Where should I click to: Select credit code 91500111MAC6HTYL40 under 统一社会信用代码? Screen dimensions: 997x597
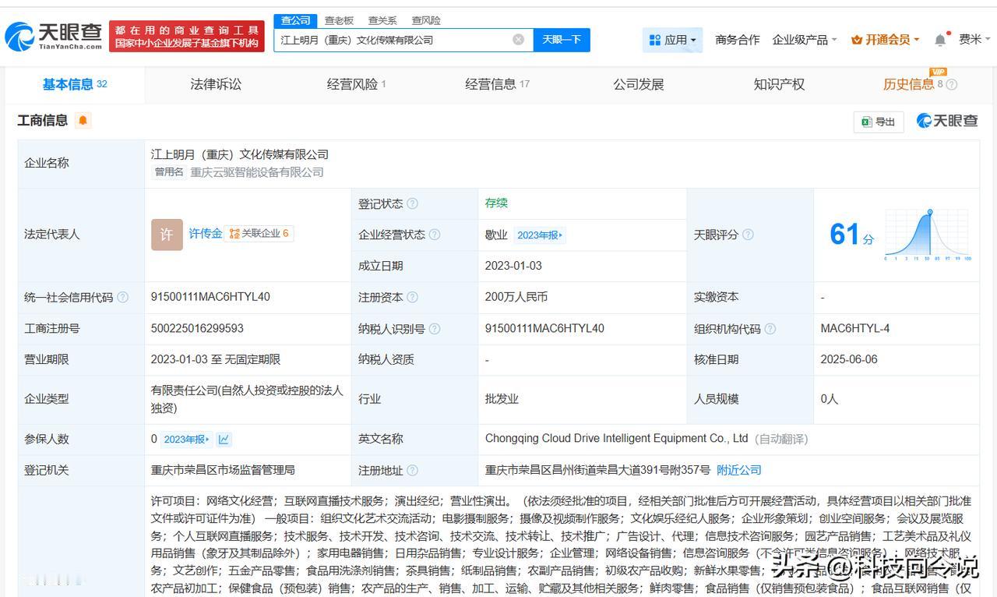pos(210,297)
